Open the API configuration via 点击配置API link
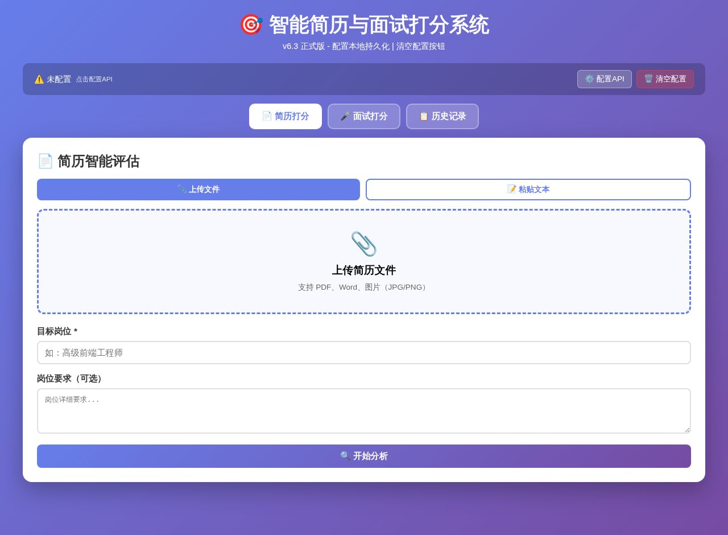 [94, 79]
